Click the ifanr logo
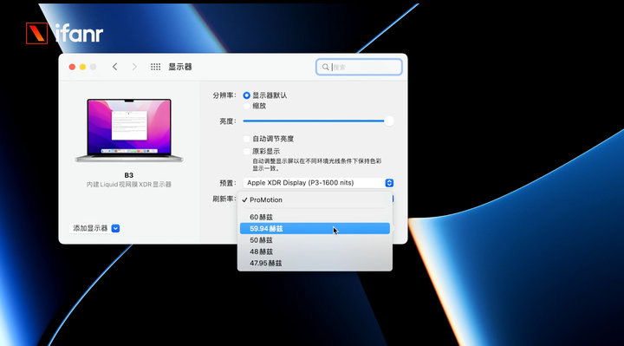Screen dimensions: 624x346 (64, 33)
